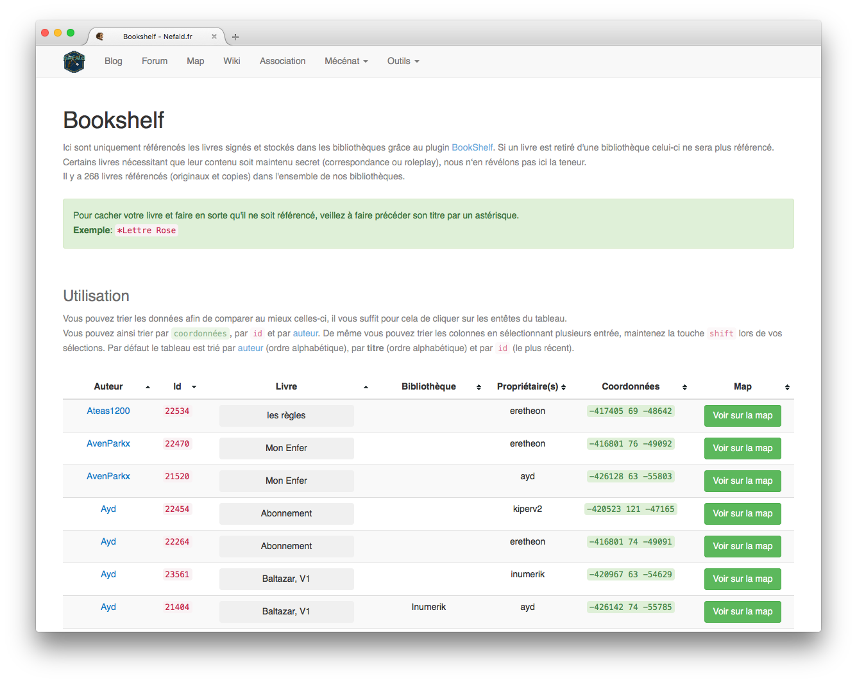857x683 pixels.
Task: Sort by Propriétaire(s) column sort icon
Action: click(563, 387)
